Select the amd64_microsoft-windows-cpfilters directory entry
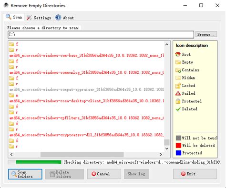 [87, 118]
